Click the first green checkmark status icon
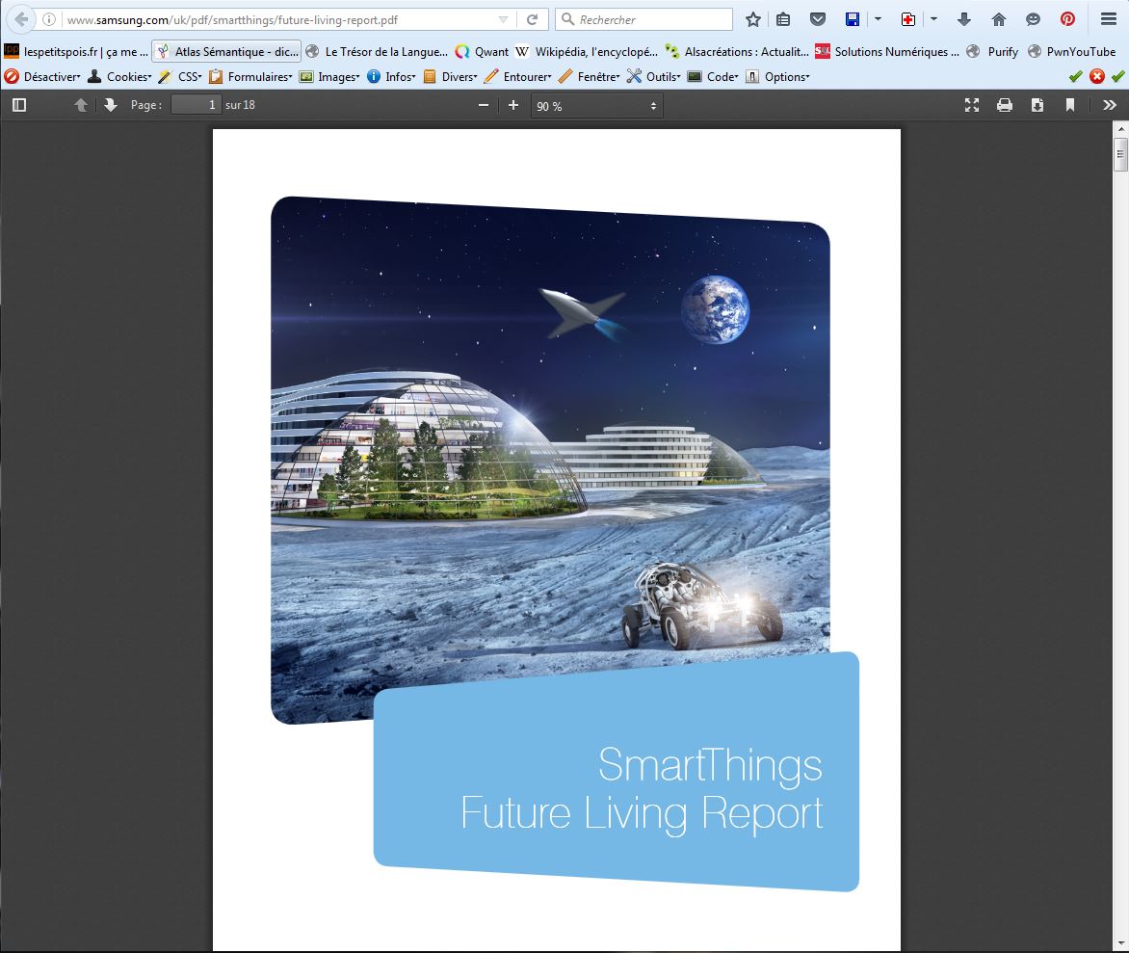Screen dimensions: 1129x953 [1076, 76]
